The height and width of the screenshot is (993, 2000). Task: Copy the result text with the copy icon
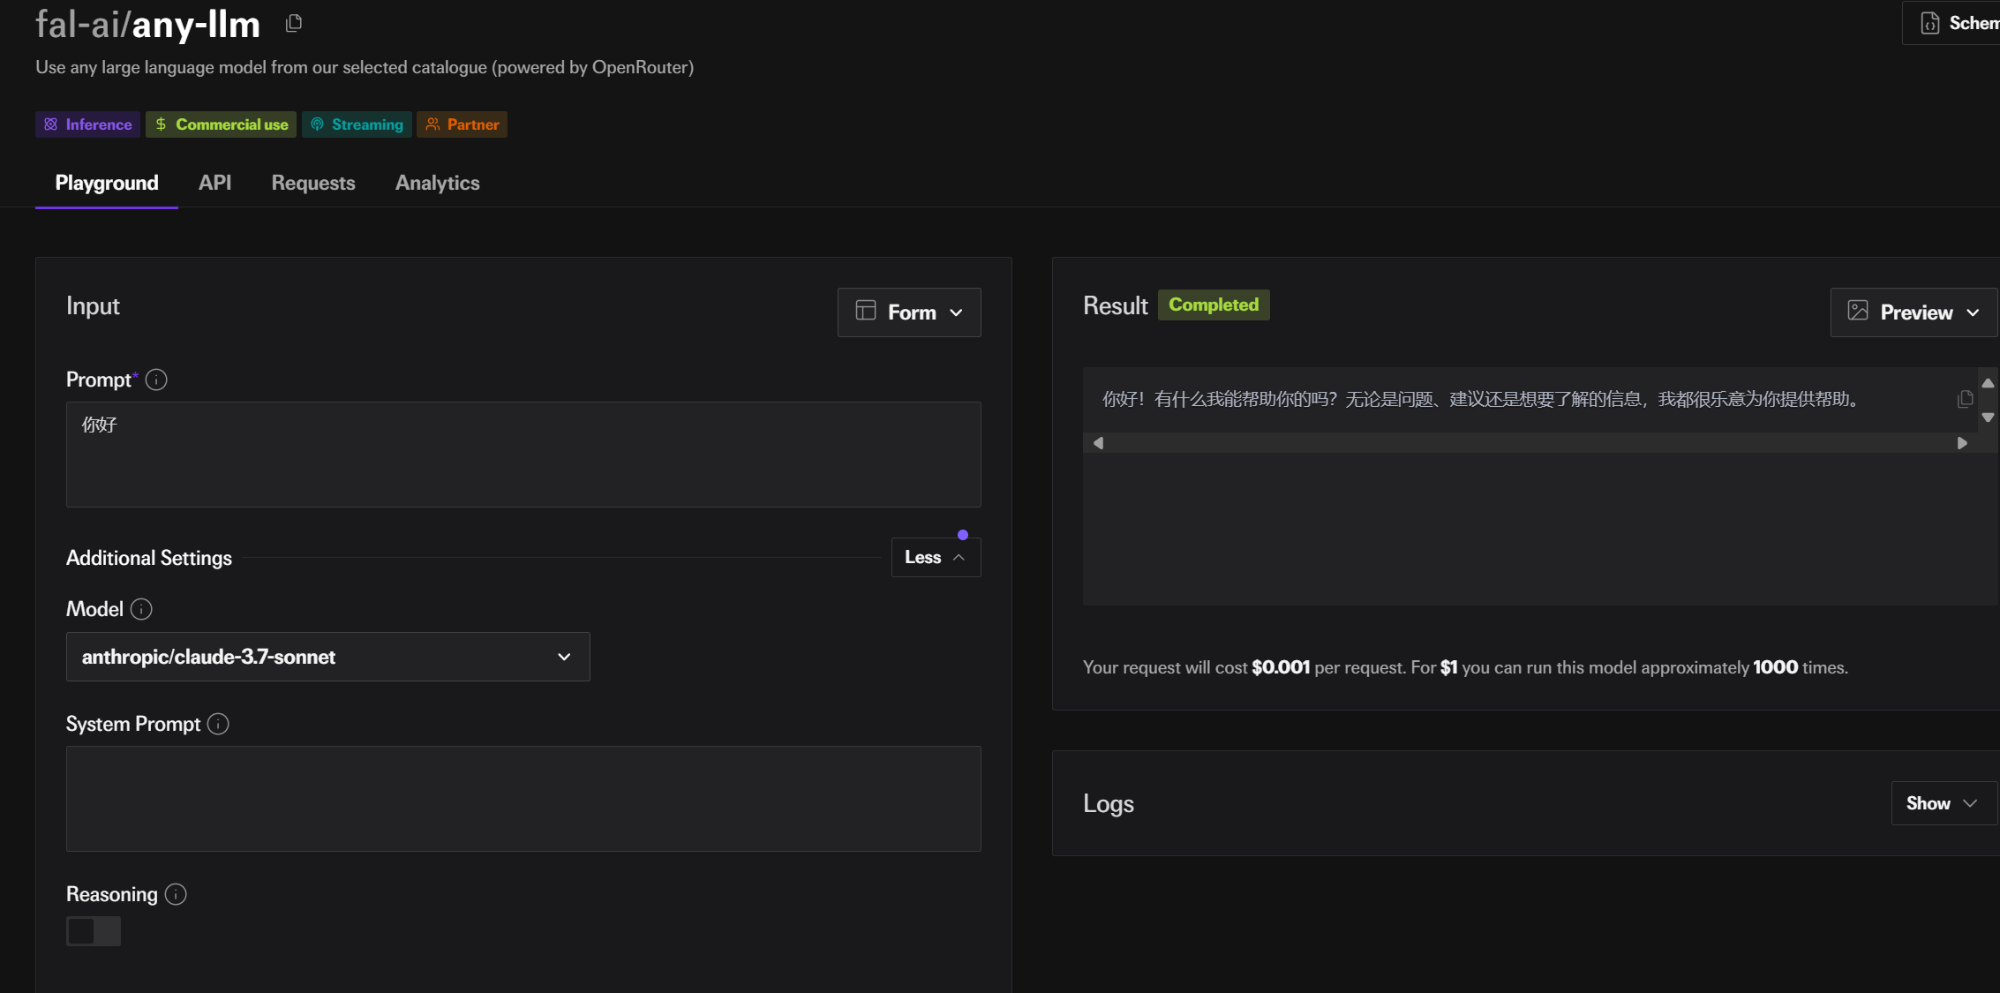pos(1965,399)
